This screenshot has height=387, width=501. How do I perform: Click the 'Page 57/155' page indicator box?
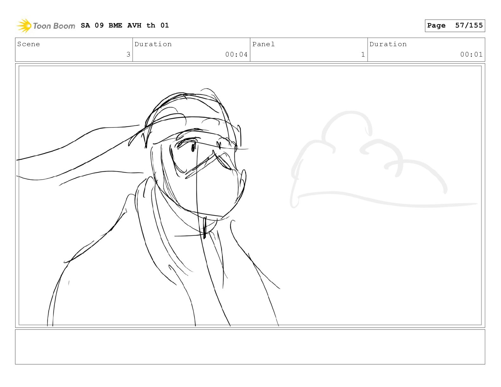pos(455,26)
